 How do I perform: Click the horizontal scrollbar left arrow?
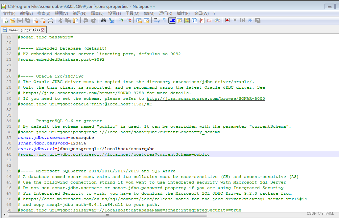(5, 215)
